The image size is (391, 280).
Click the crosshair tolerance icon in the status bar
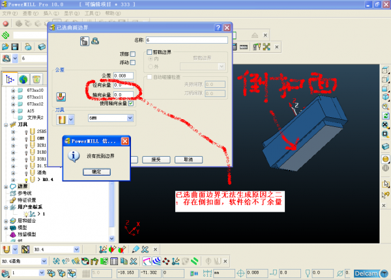coord(240,273)
